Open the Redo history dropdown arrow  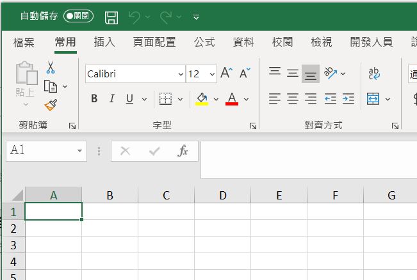[x=179, y=17]
